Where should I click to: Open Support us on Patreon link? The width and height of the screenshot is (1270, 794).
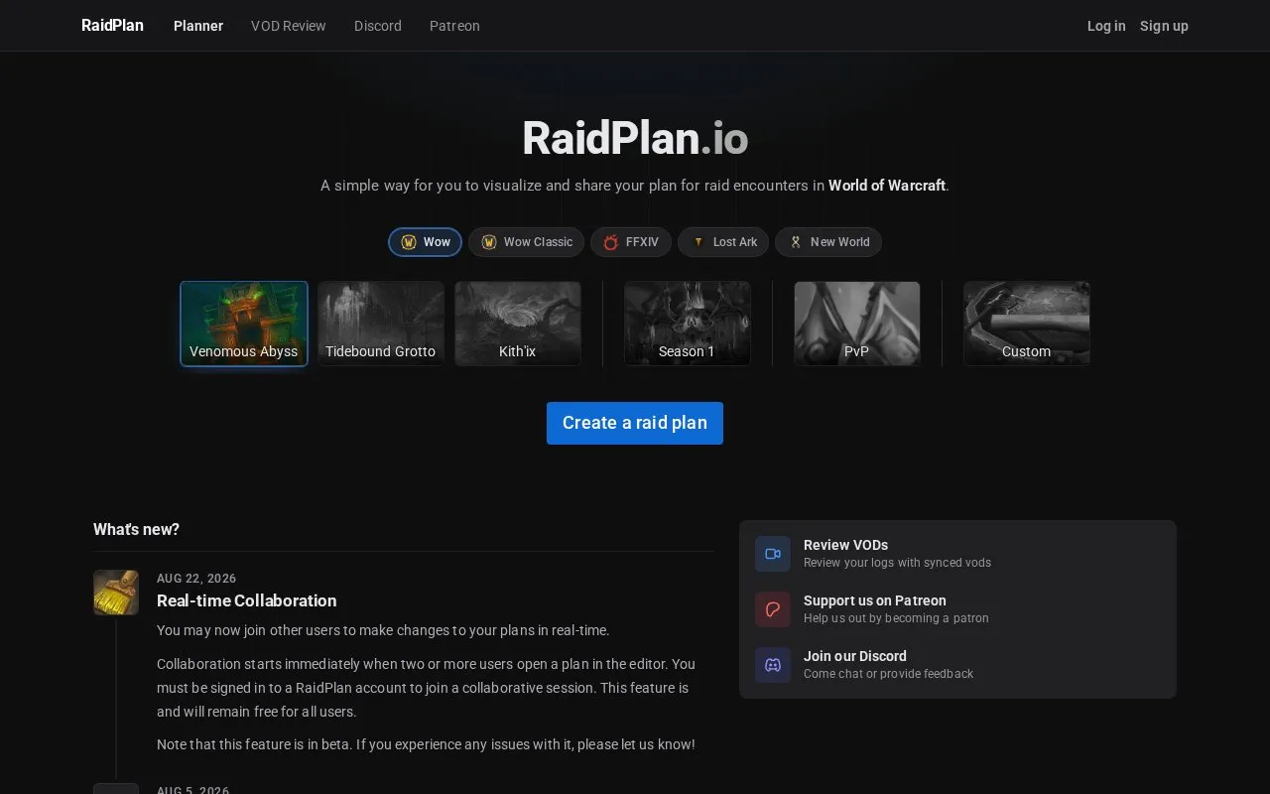(875, 600)
